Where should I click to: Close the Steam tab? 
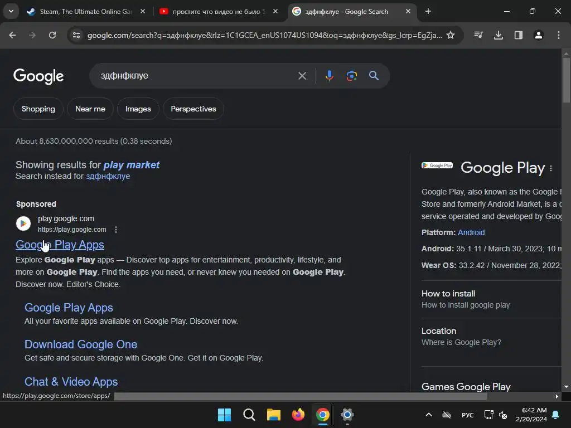[x=143, y=11]
